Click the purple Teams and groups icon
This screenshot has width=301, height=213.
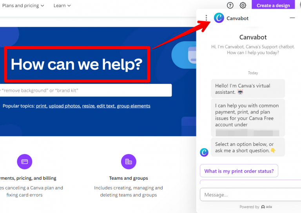129,162
